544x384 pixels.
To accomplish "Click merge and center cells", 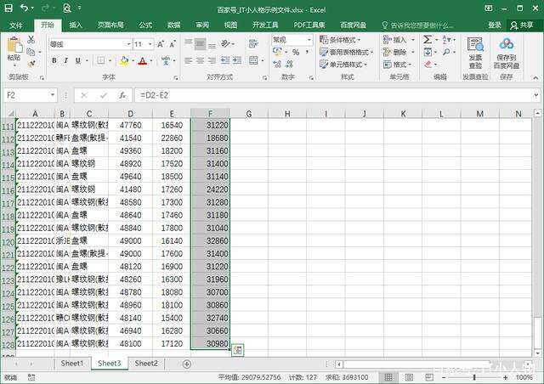I will (x=253, y=60).
